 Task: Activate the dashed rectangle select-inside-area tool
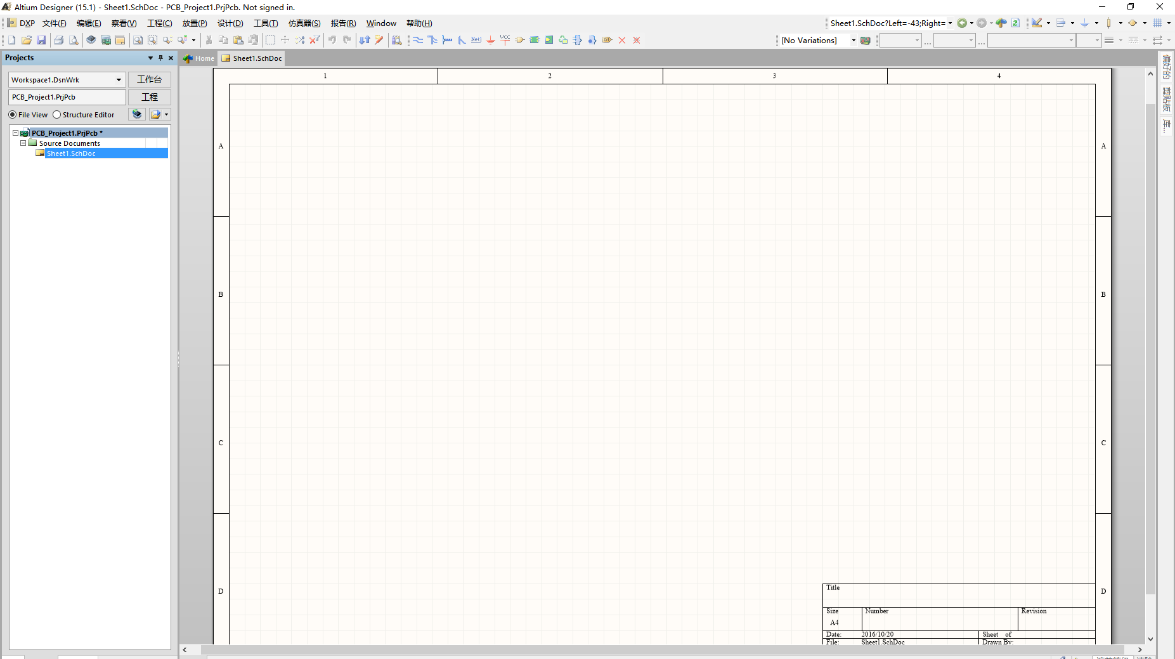270,40
